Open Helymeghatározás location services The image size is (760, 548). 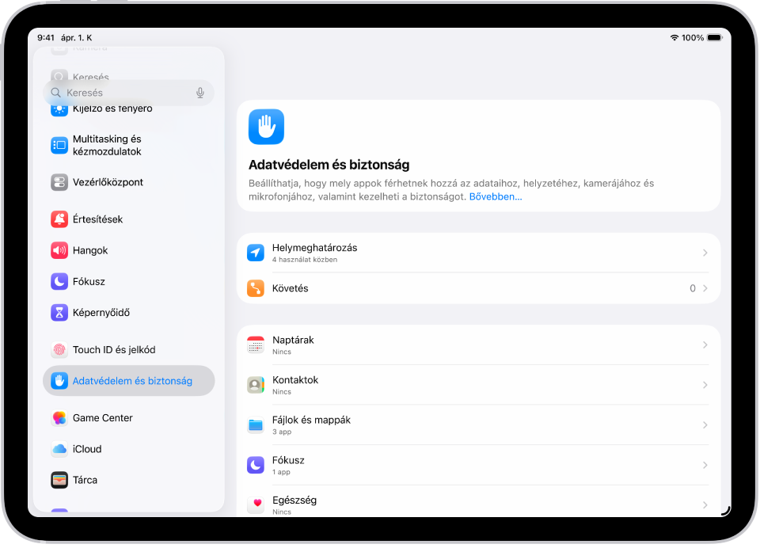coord(478,253)
